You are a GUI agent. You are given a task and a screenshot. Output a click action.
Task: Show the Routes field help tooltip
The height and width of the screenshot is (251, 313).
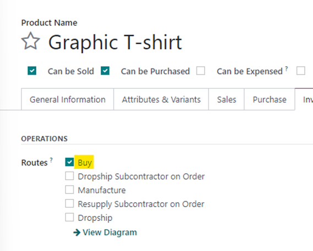(x=51, y=159)
